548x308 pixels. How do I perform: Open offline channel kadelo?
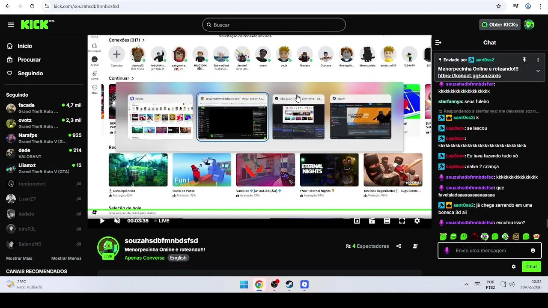(44, 214)
